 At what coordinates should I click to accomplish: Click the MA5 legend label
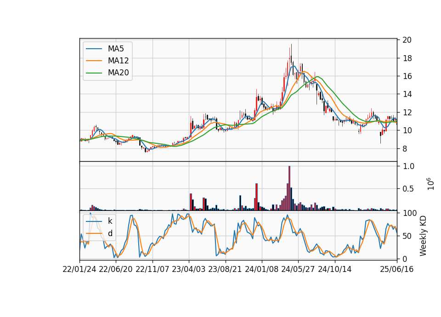click(116, 49)
